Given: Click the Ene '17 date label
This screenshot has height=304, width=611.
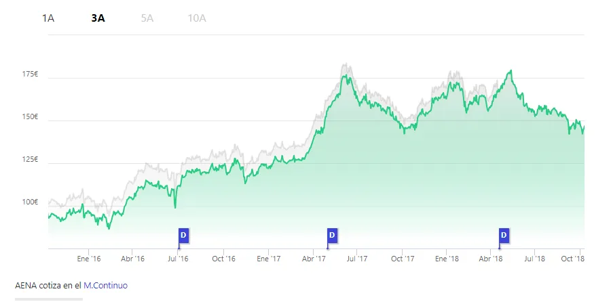Looking at the screenshot, I should click(269, 259).
